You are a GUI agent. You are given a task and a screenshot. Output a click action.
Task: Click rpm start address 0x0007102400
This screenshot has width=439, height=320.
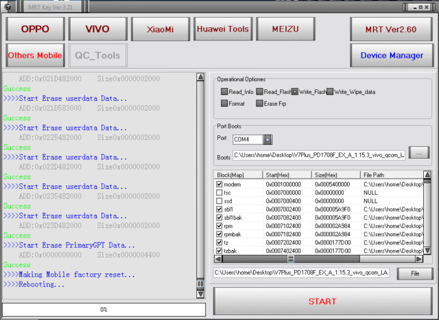pos(283,226)
